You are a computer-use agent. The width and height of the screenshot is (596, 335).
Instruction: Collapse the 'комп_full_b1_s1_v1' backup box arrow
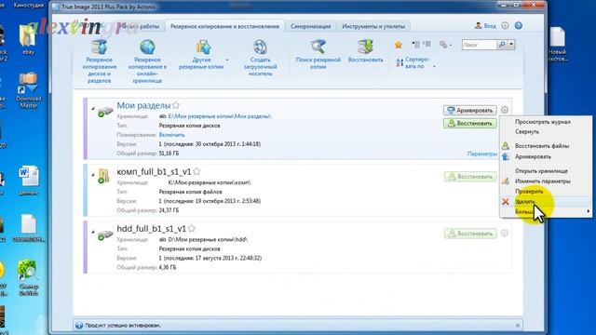coord(93,175)
